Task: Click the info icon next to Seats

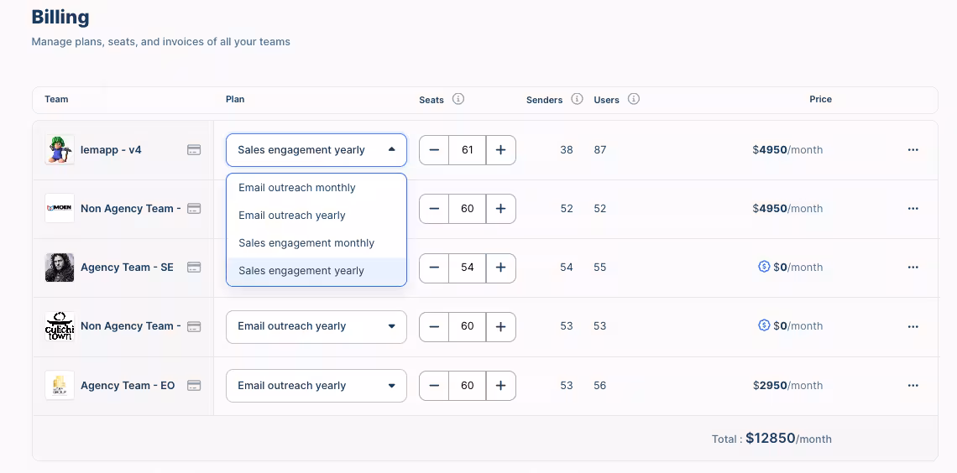Action: (x=458, y=99)
